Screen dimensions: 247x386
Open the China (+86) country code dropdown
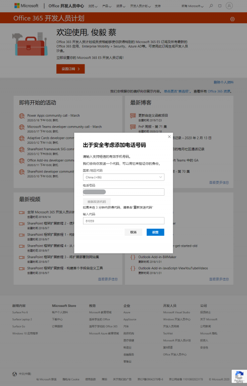coord(123,177)
